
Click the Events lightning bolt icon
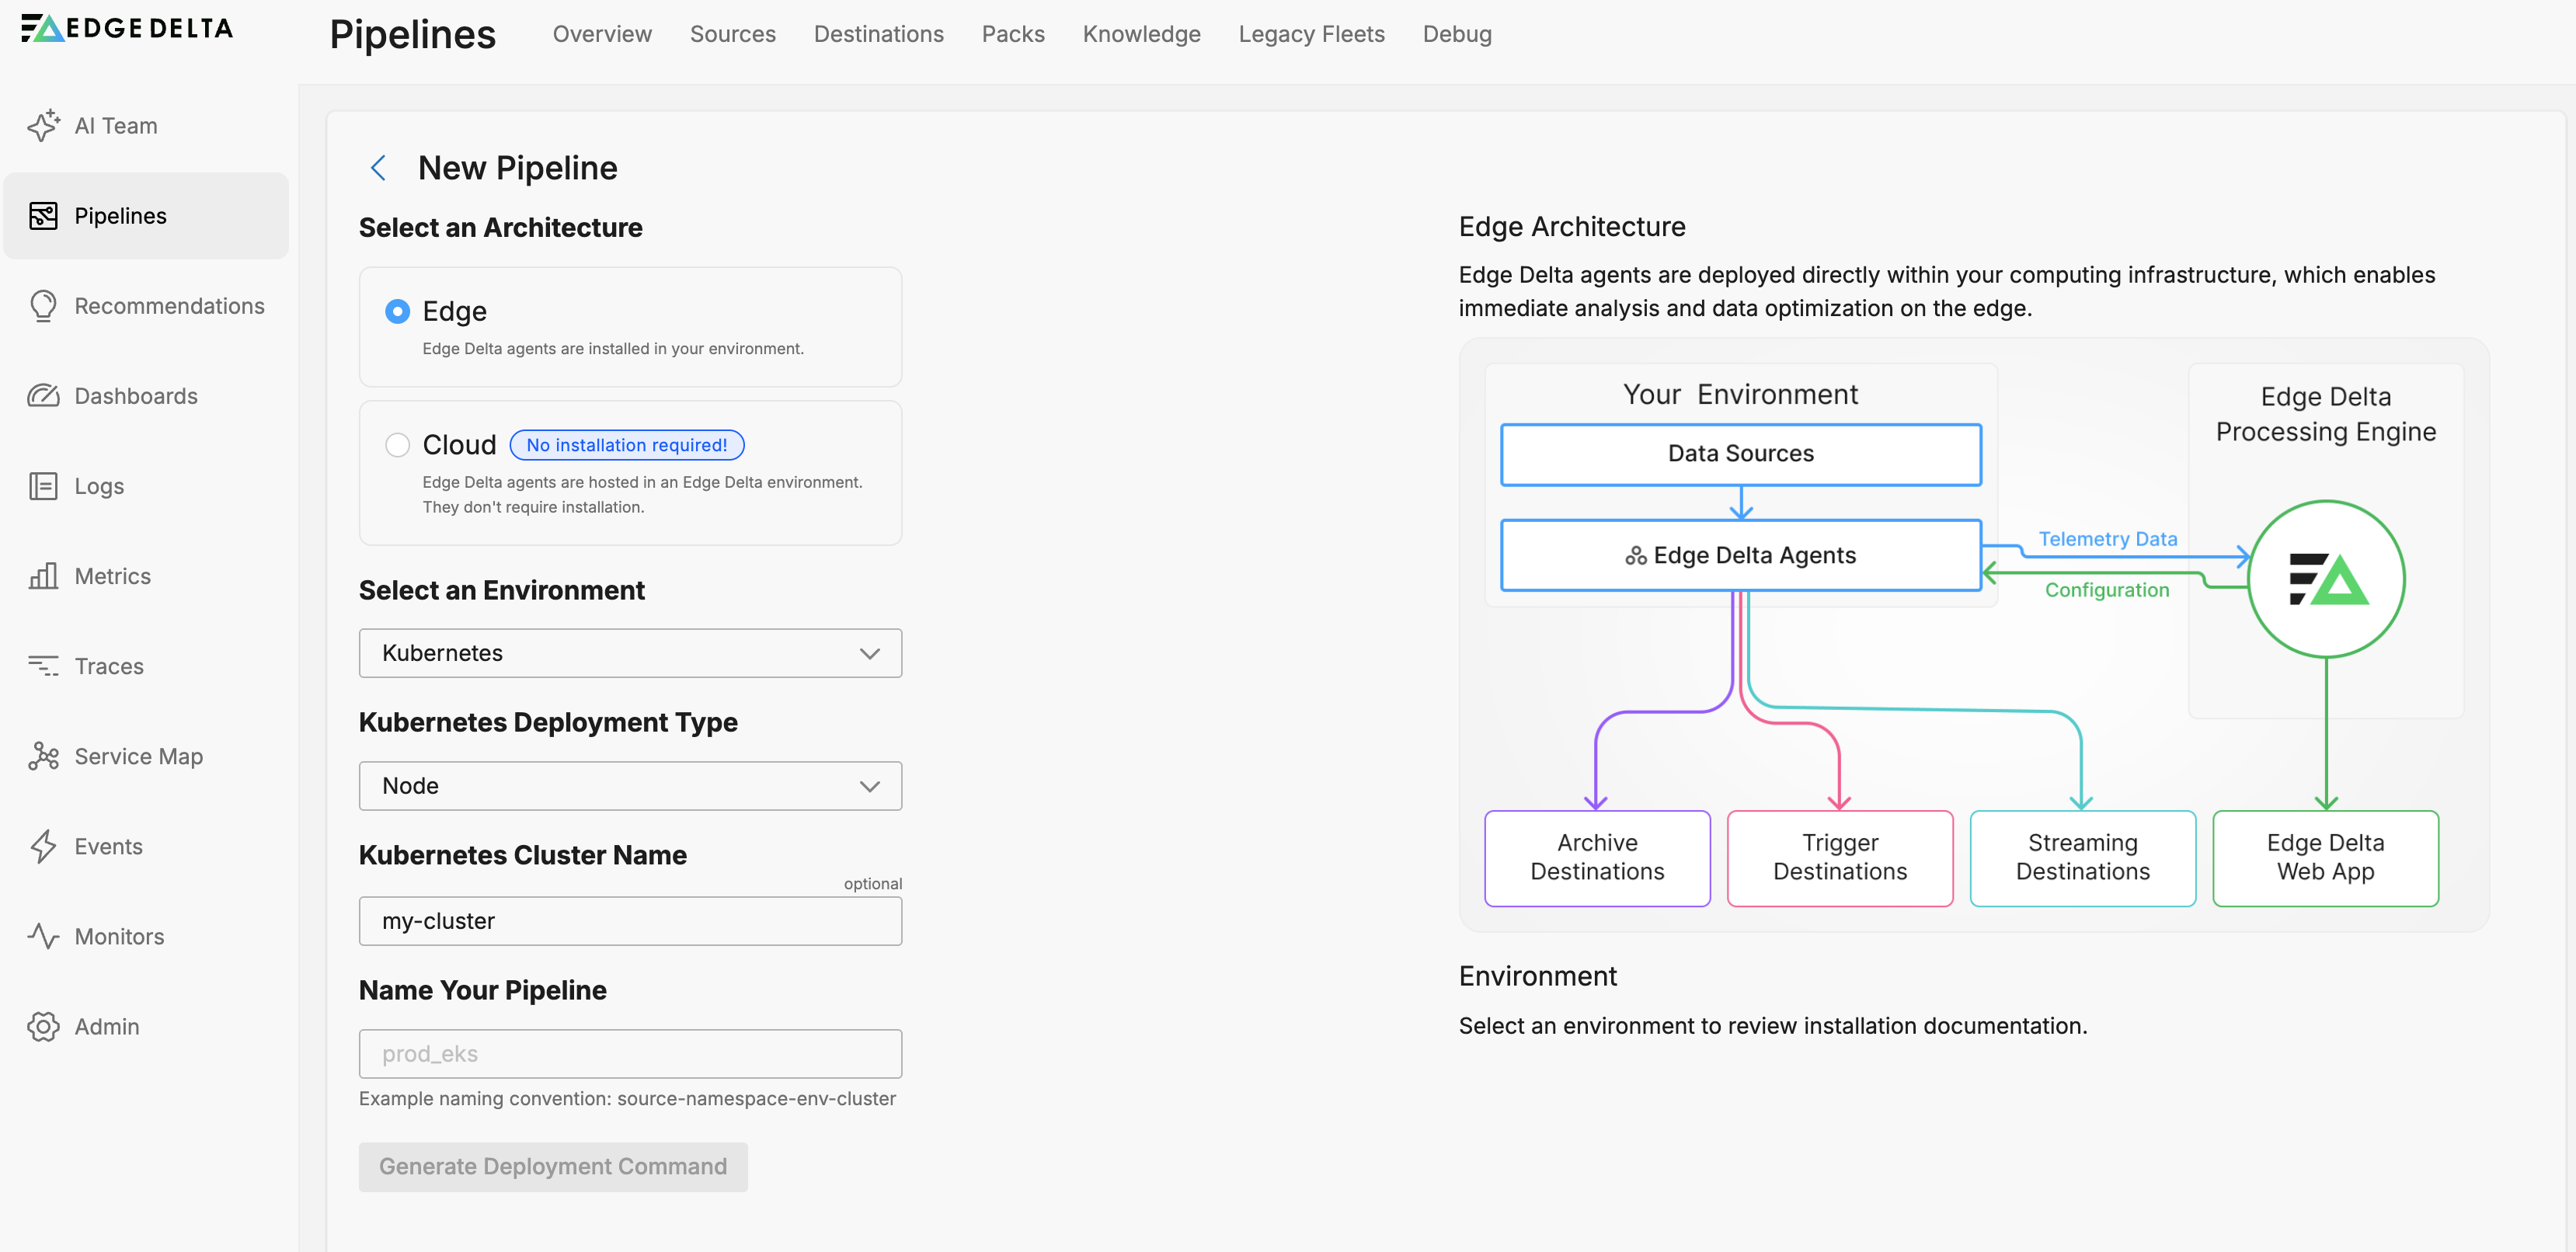click(x=43, y=846)
